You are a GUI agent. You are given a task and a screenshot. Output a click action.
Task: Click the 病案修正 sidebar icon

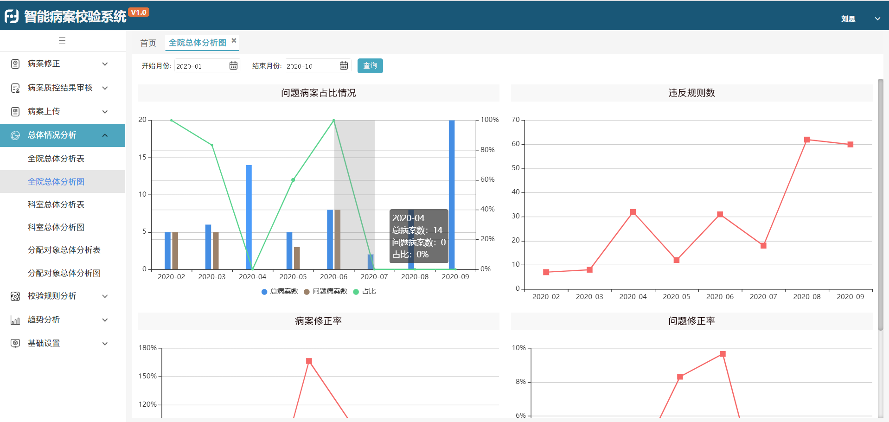click(15, 64)
